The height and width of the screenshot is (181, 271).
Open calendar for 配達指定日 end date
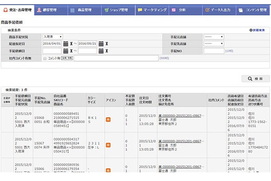pyautogui.click(x=101, y=44)
